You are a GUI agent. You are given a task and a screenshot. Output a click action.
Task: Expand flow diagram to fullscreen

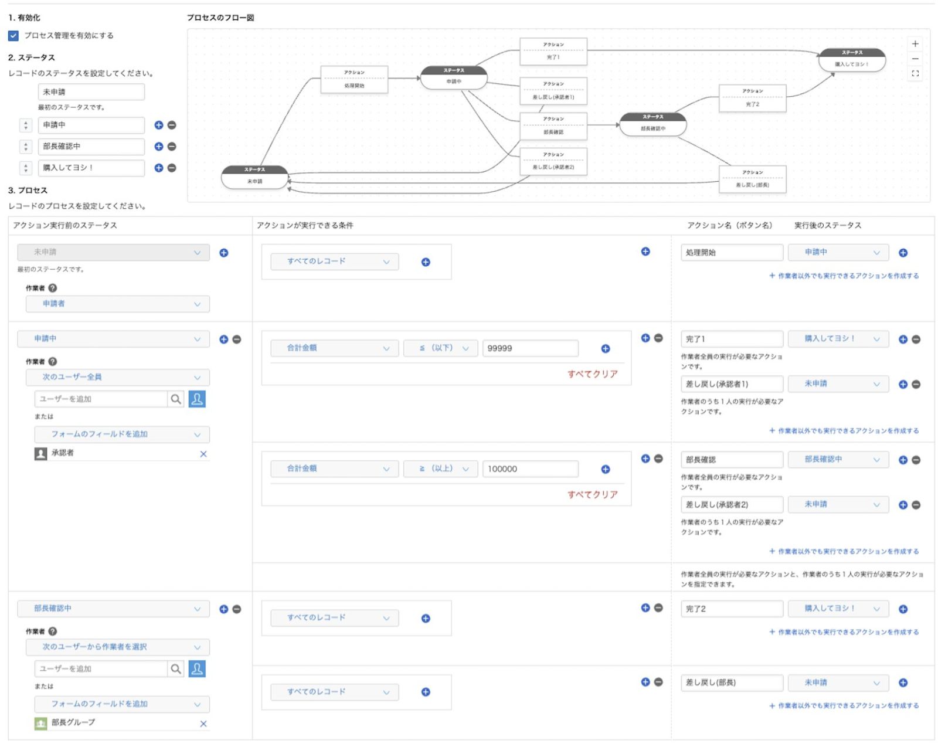coord(915,74)
